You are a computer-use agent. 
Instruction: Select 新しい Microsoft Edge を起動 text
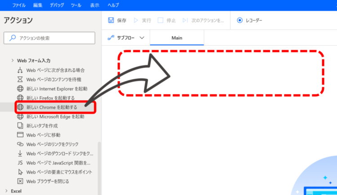55,117
